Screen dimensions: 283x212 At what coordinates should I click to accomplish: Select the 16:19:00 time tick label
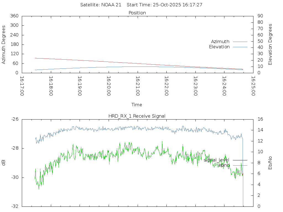point(80,86)
